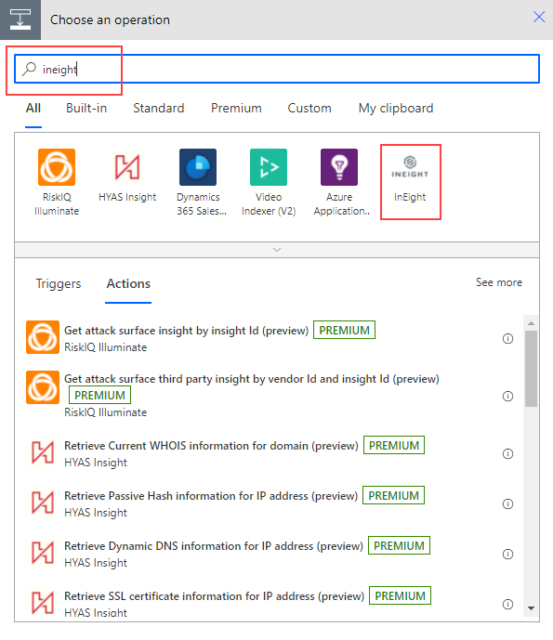Click the search box containing ineight
This screenshot has width=553, height=640.
[277, 69]
